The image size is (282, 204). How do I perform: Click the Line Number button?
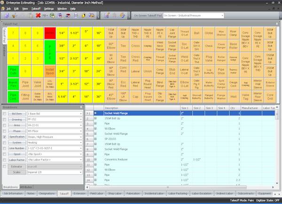coord(17,148)
